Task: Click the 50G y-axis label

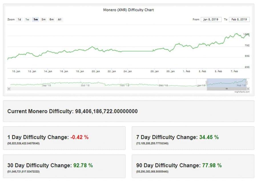Action: [247, 56]
